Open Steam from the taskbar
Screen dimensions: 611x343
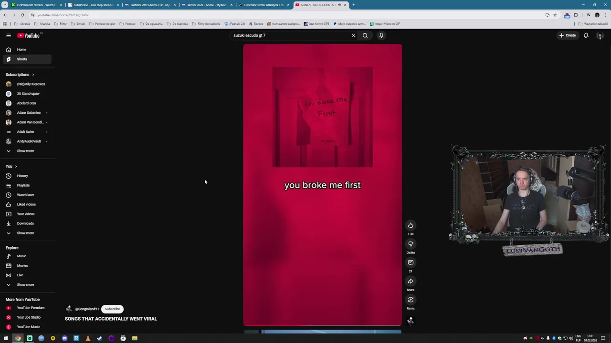point(99,338)
